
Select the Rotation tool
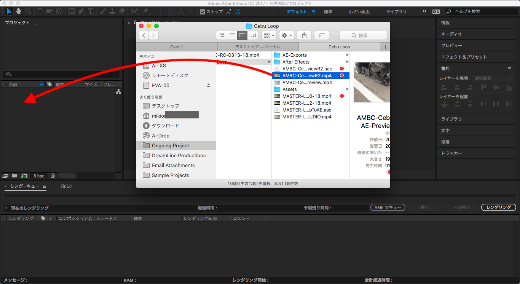(x=40, y=11)
